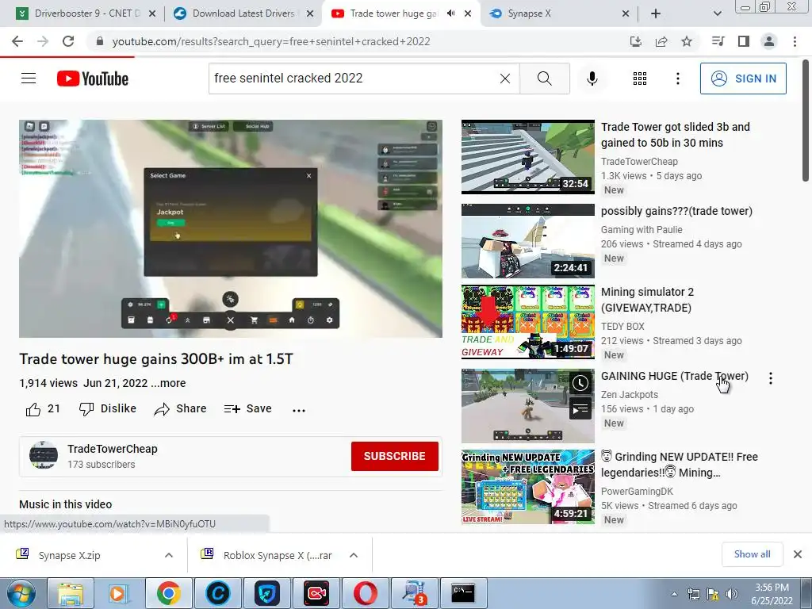Share the video via Share button

pyautogui.click(x=180, y=409)
